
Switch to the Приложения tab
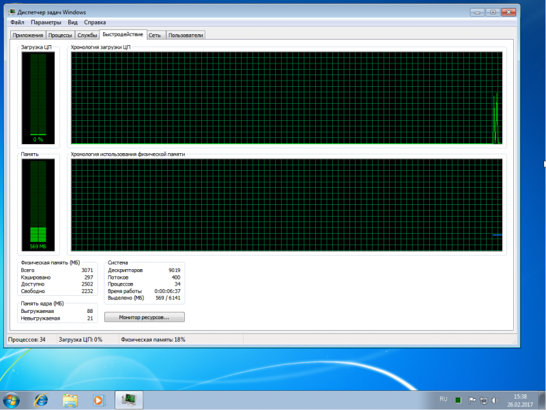(28, 36)
